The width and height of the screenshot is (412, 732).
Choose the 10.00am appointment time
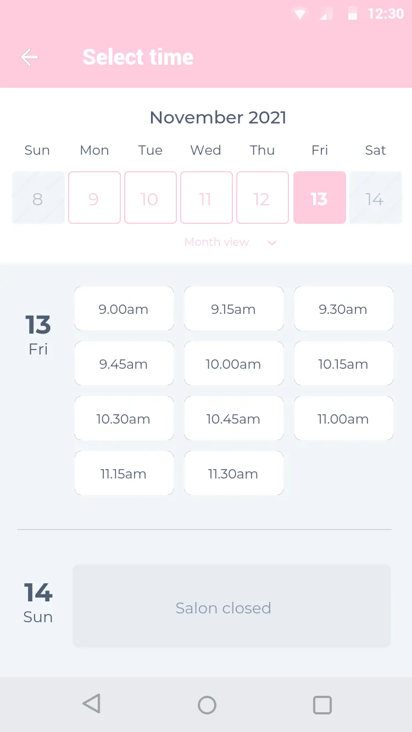click(x=234, y=363)
